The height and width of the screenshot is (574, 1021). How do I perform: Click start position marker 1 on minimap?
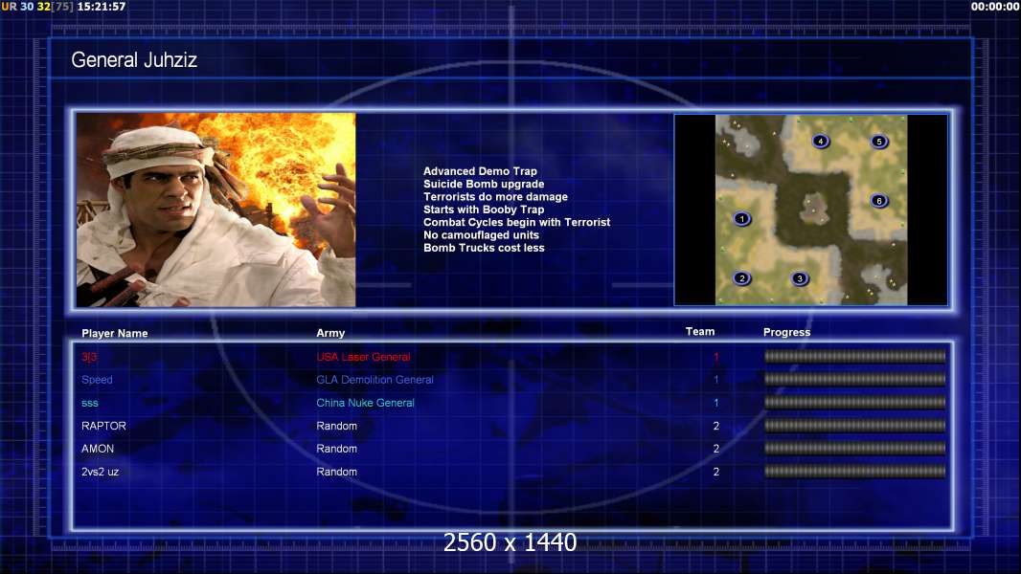[741, 219]
